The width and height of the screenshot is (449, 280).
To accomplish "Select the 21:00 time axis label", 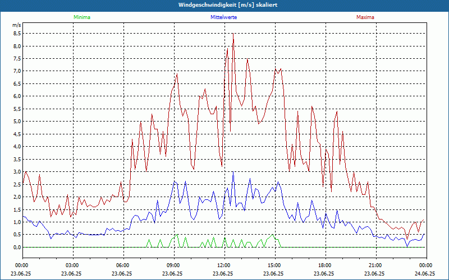I will click(x=375, y=265).
